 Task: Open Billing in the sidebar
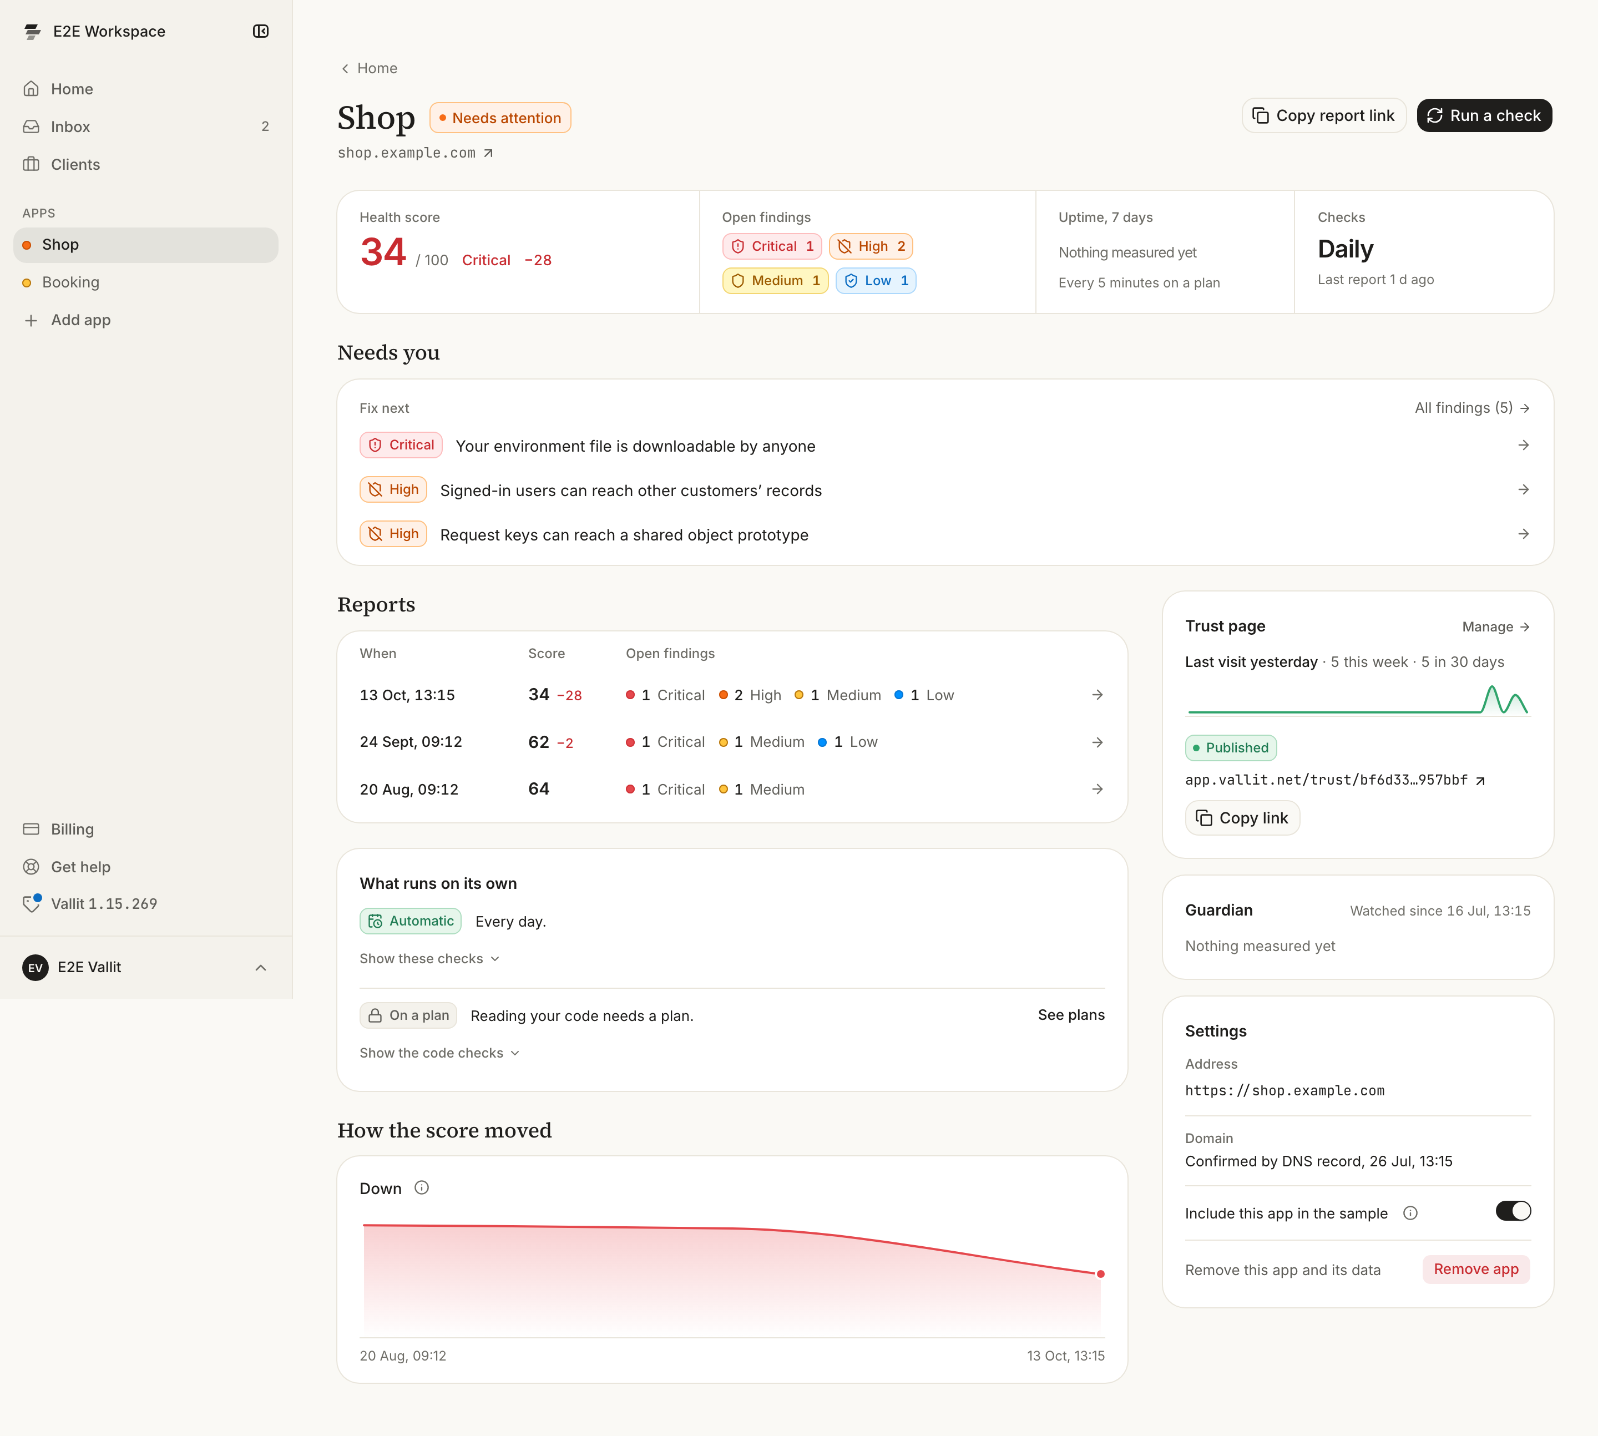click(146, 829)
